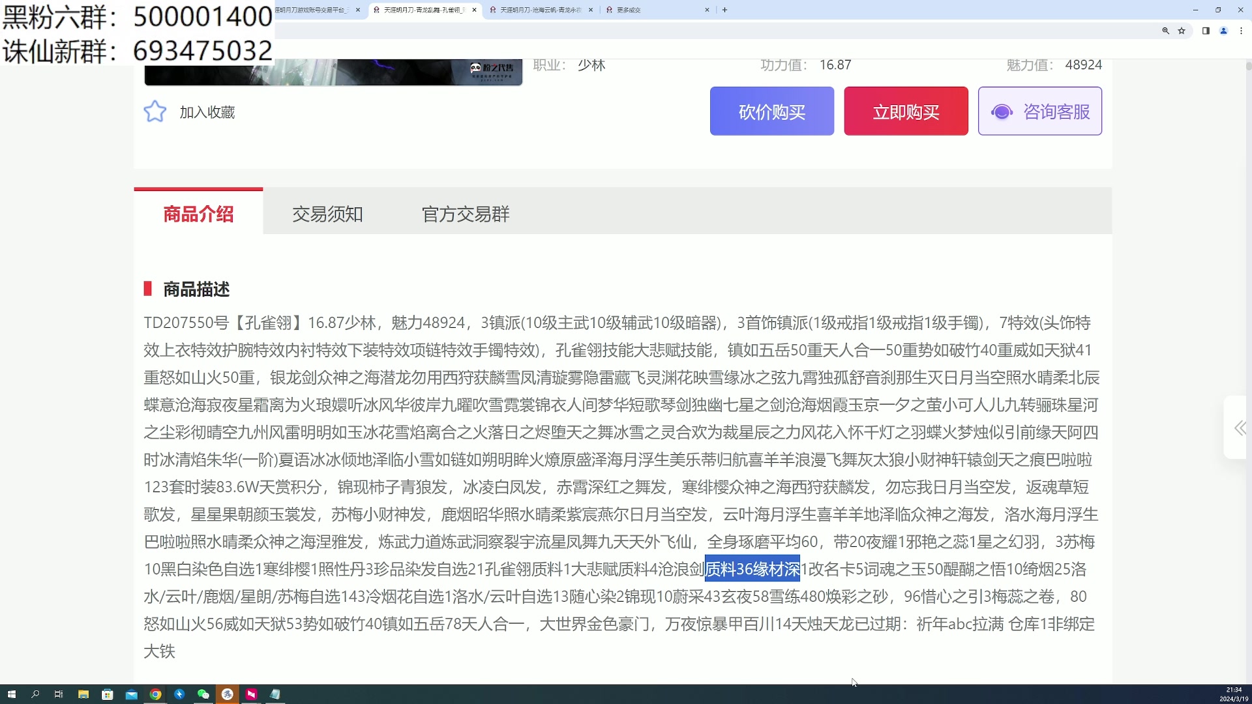This screenshot has height=704, width=1252.
Task: Launch the pink video app from the taskbar
Action: 251,694
